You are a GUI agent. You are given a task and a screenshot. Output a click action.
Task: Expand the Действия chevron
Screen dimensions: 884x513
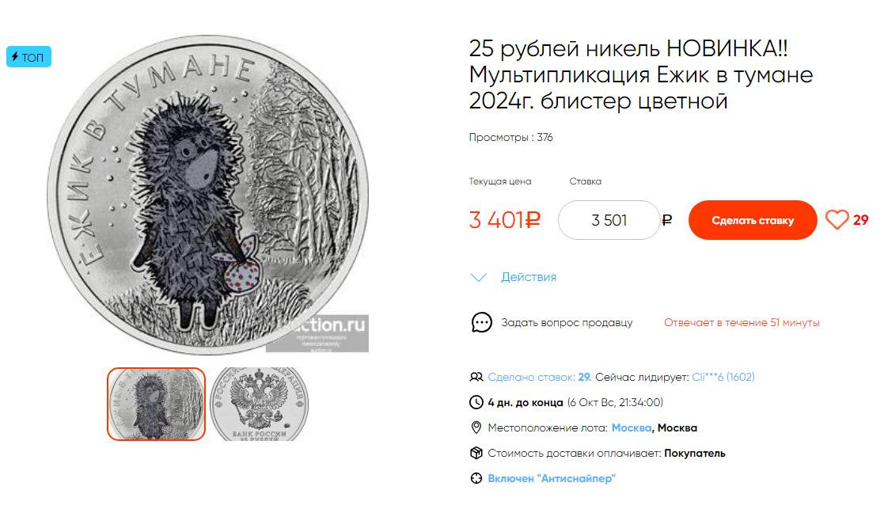(x=479, y=277)
